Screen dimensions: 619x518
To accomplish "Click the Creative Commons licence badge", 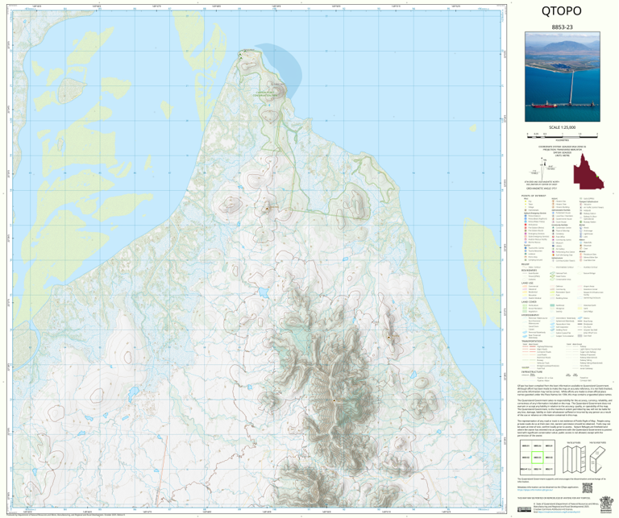I will pos(524,509).
